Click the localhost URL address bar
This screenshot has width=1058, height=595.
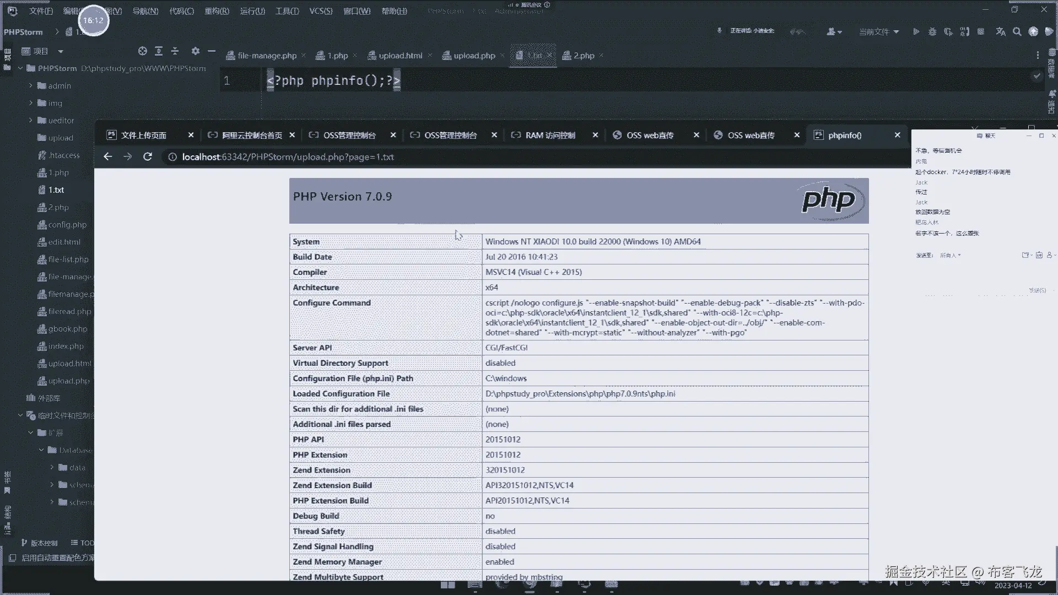[x=288, y=157]
